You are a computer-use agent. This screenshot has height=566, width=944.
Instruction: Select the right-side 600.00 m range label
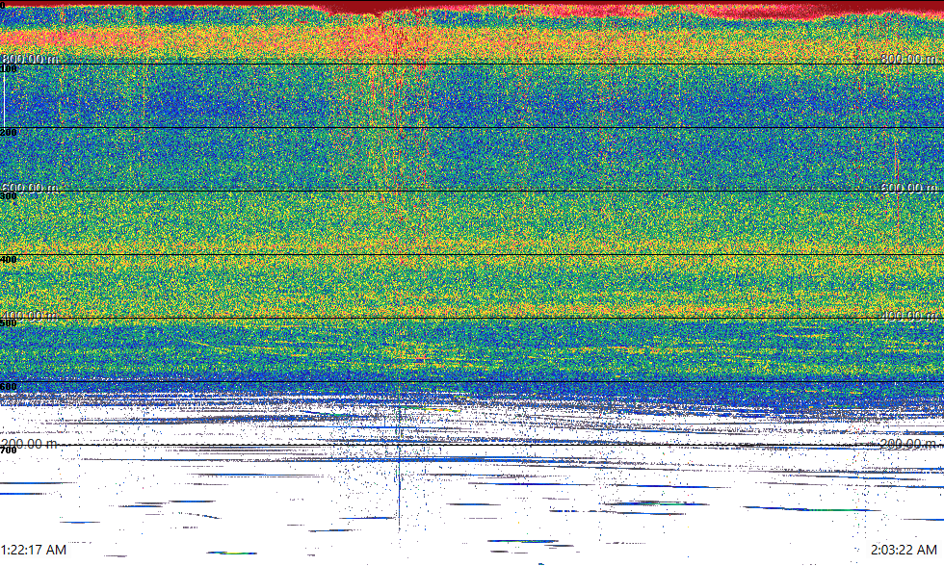[x=908, y=189]
